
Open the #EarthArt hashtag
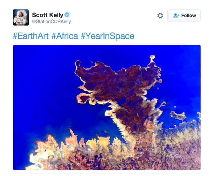(31, 36)
